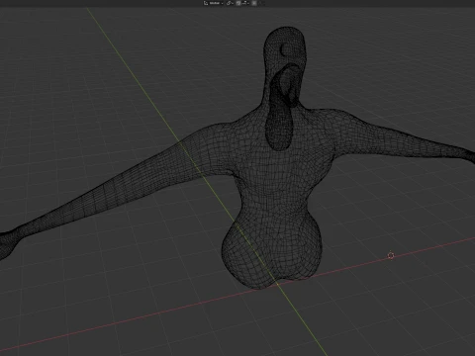Open the Proportional Editing falloff dropdown

pyautogui.click(x=261, y=3)
